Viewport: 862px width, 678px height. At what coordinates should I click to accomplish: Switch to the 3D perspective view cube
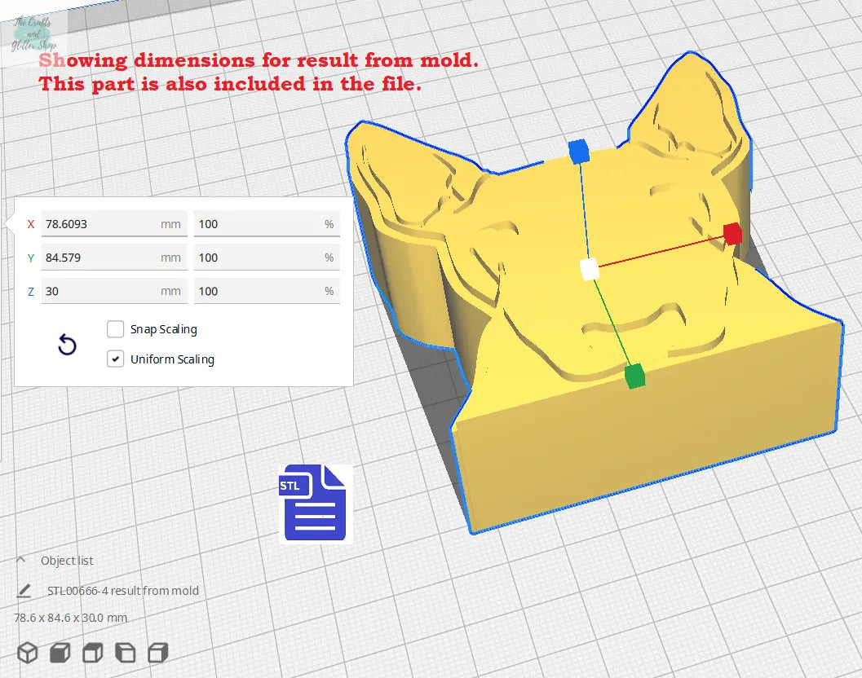(x=28, y=653)
